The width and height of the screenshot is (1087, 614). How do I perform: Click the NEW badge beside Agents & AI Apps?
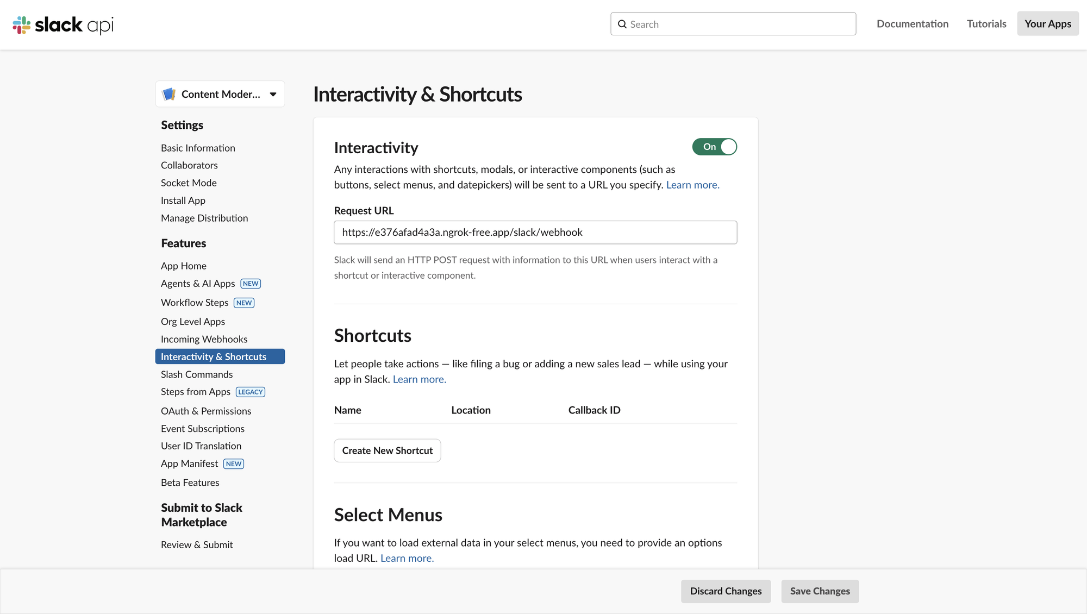click(x=251, y=284)
